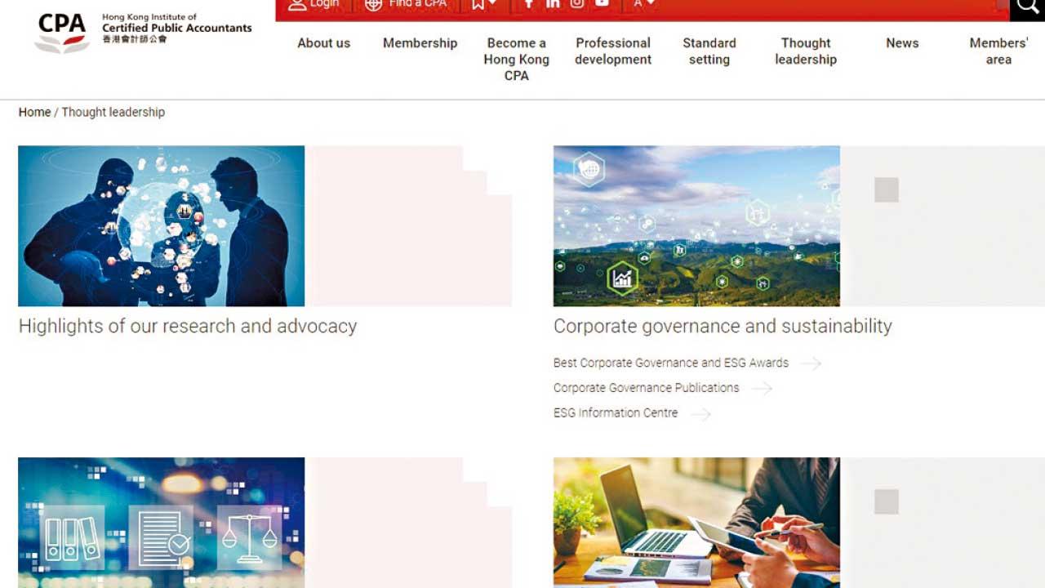Click the Facebook icon in top bar

point(528,4)
